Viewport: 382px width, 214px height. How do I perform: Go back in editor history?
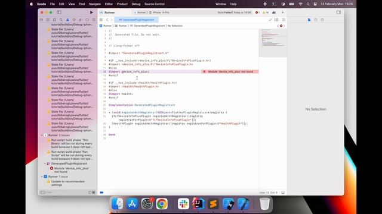pyautogui.click(x=107, y=20)
